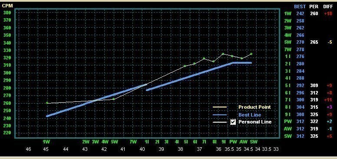The width and height of the screenshot is (337, 159).
Task: Select the DIFF value "+18" in 1W row
Action: click(x=328, y=13)
